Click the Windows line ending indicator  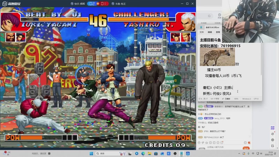click(247, 99)
